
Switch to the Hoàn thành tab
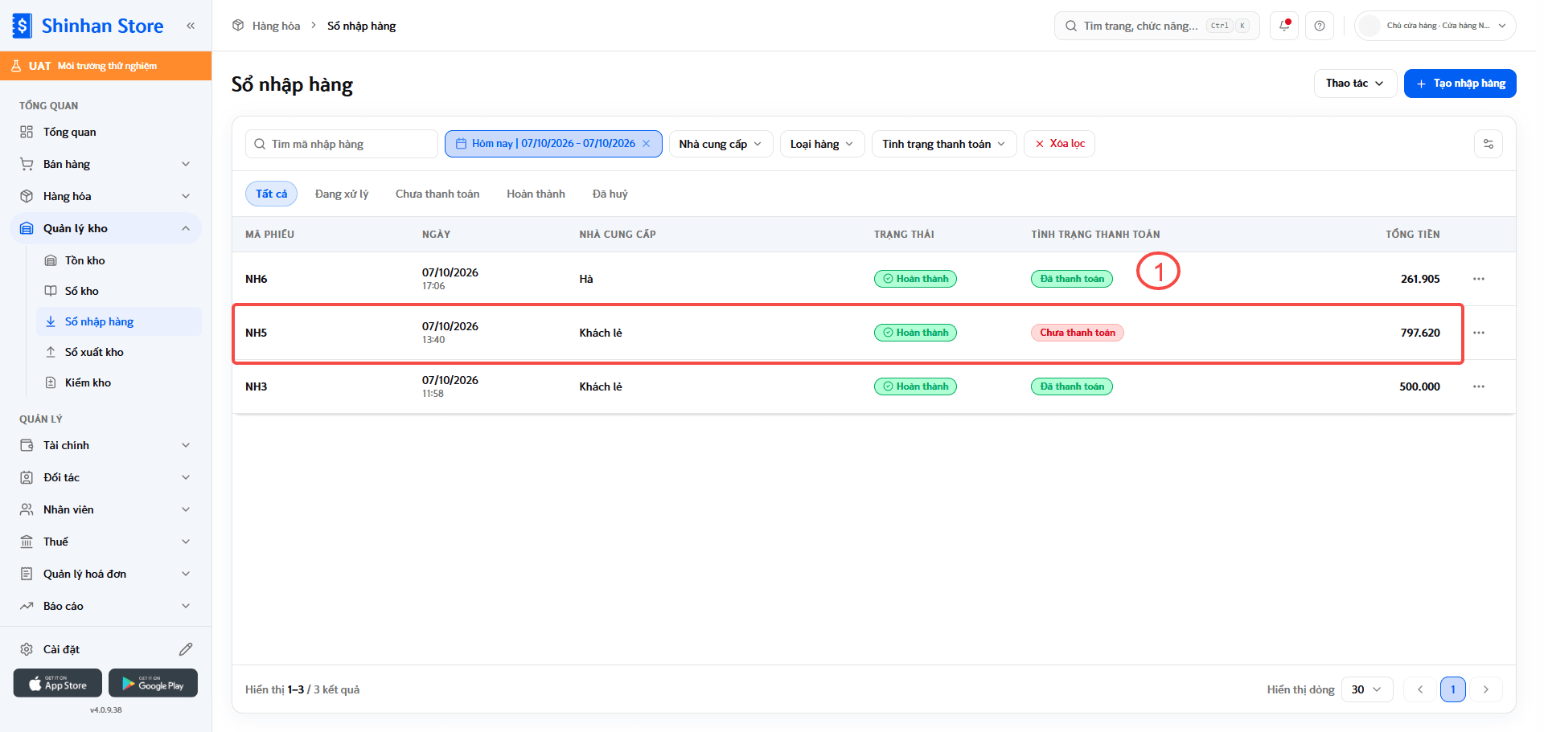536,194
